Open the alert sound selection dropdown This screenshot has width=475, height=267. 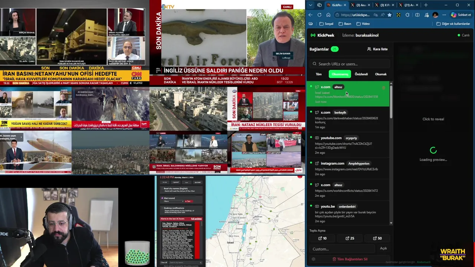[x=174, y=201]
